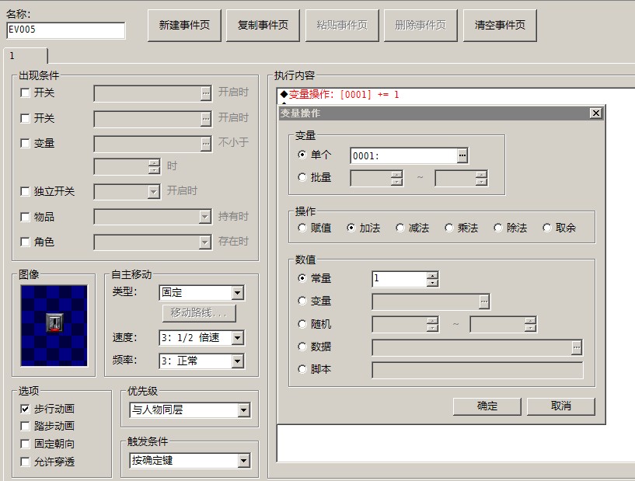635x481 pixels.
Task: Enable the first 开关 condition checkbox
Action: pyautogui.click(x=25, y=92)
